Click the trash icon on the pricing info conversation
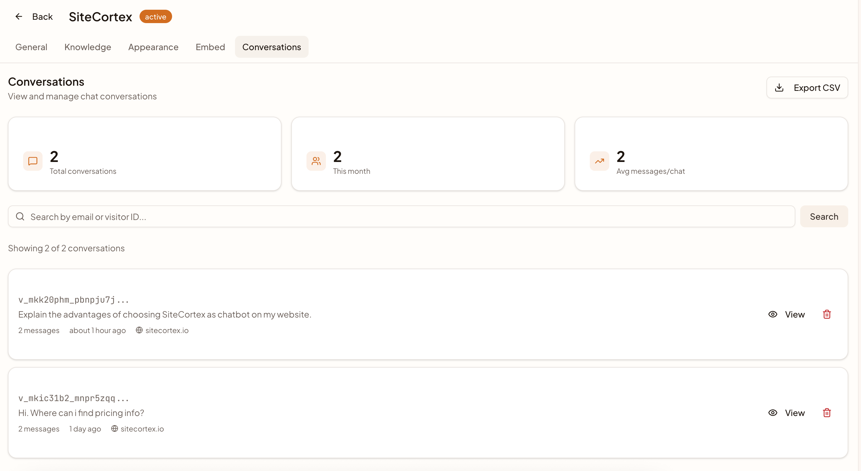The image size is (861, 471). (x=827, y=413)
